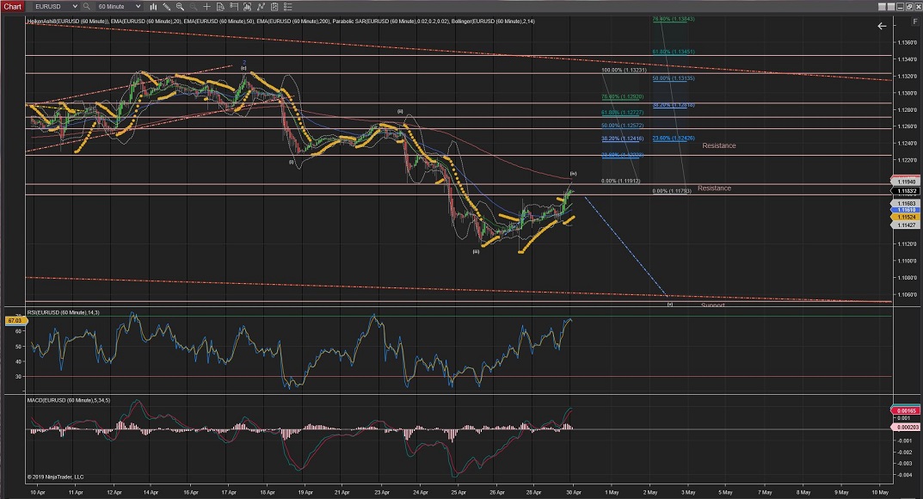The image size is (923, 499).
Task: Open the Strategies clipboard icon
Action: coord(275,6)
